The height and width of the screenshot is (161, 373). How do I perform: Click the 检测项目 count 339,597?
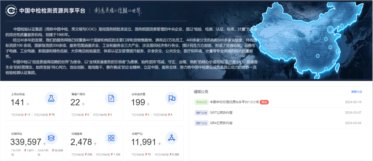(26, 142)
